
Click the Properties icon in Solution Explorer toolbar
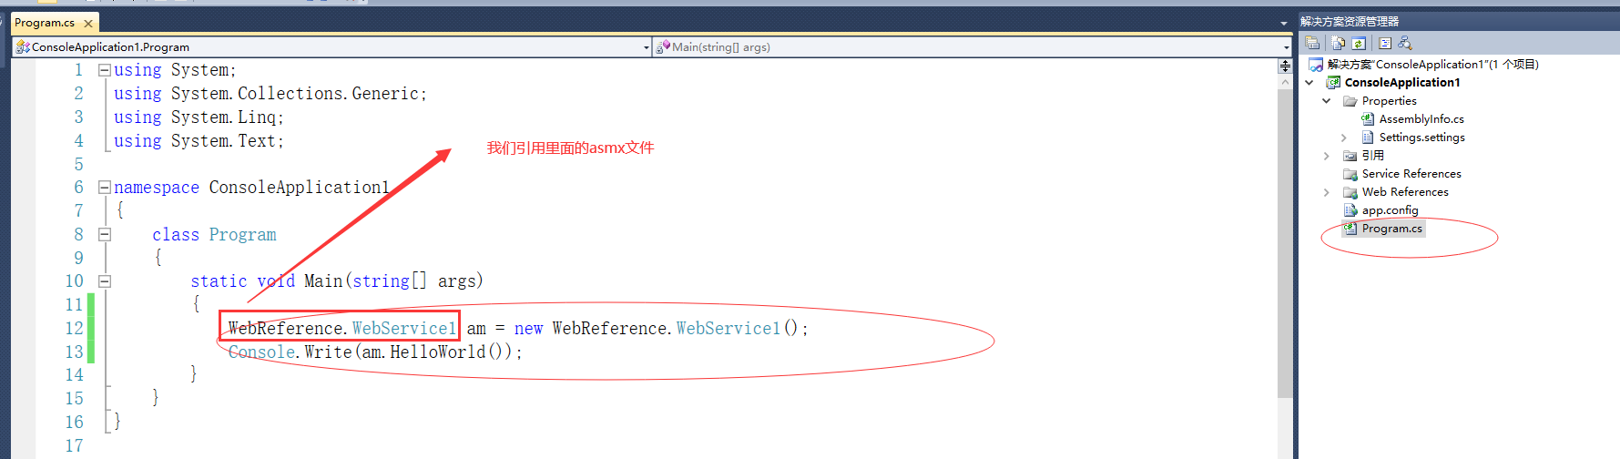1312,43
